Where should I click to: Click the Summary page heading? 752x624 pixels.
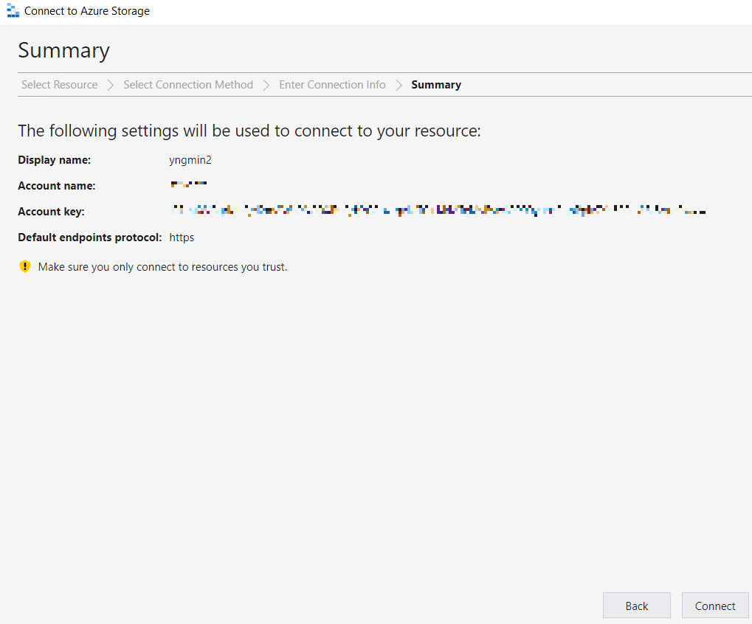[63, 51]
